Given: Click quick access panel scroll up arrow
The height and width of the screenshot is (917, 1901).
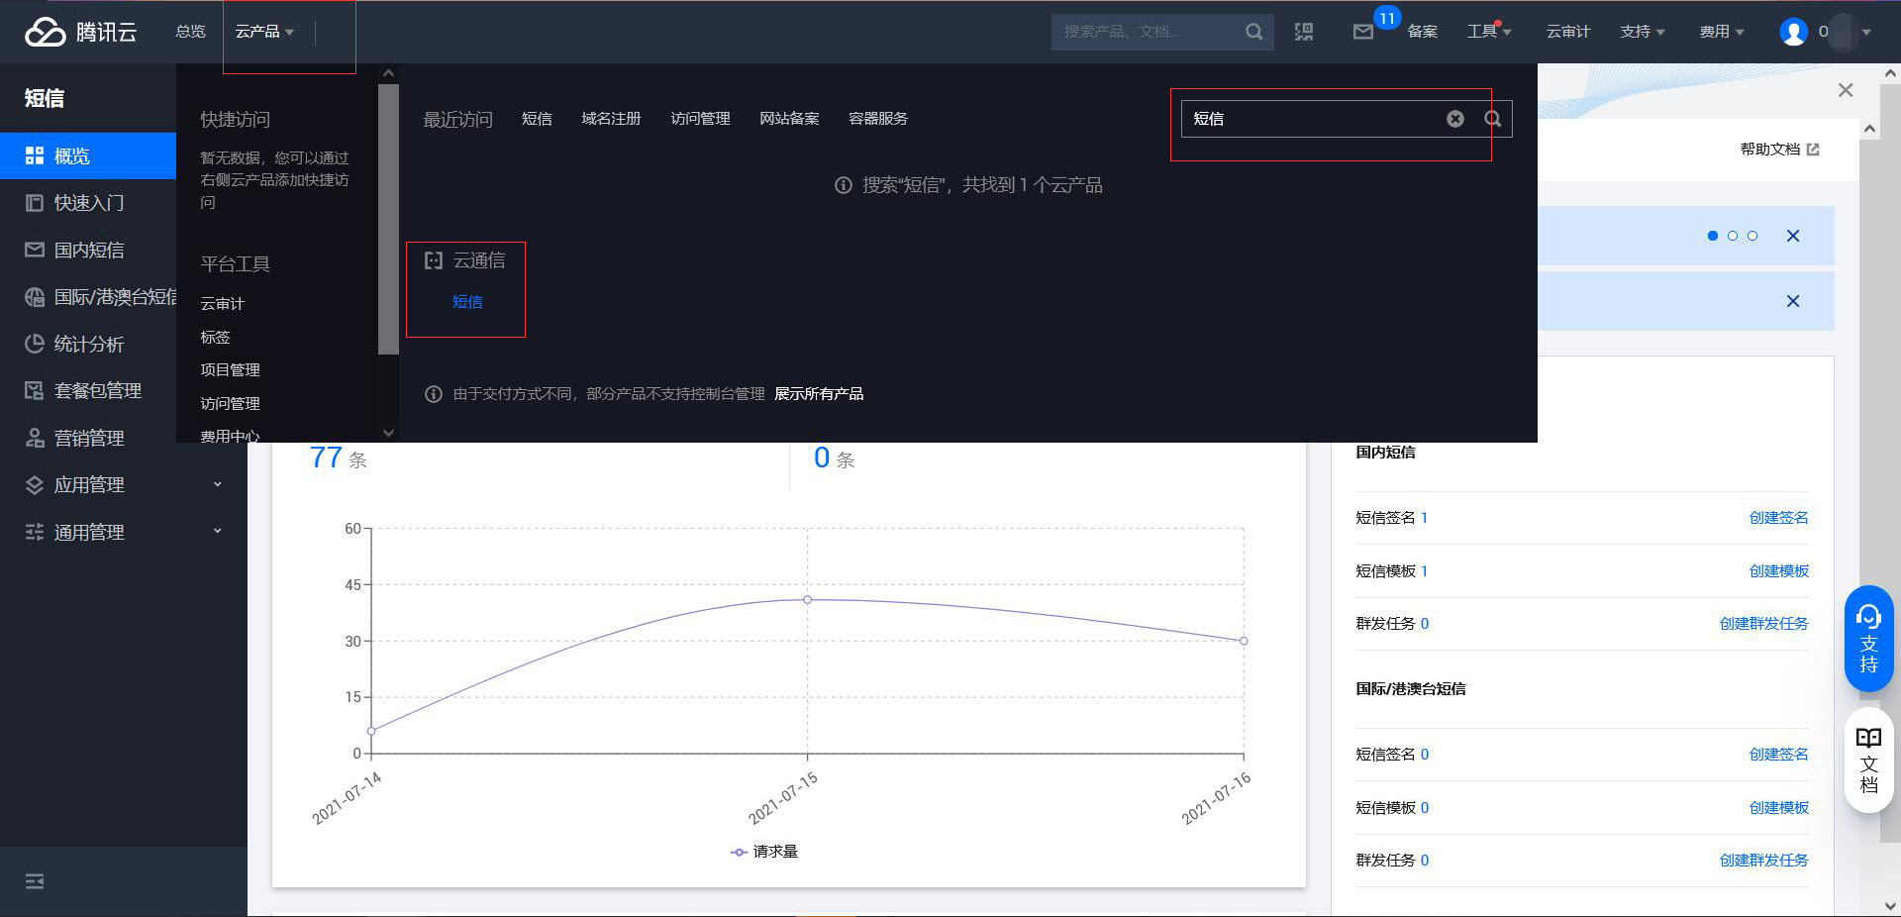Looking at the screenshot, I should (388, 73).
